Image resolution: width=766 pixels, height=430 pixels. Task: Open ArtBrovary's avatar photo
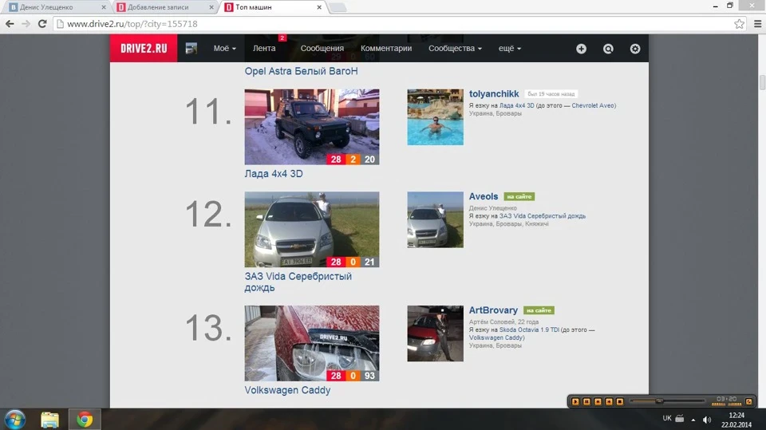[x=436, y=333]
